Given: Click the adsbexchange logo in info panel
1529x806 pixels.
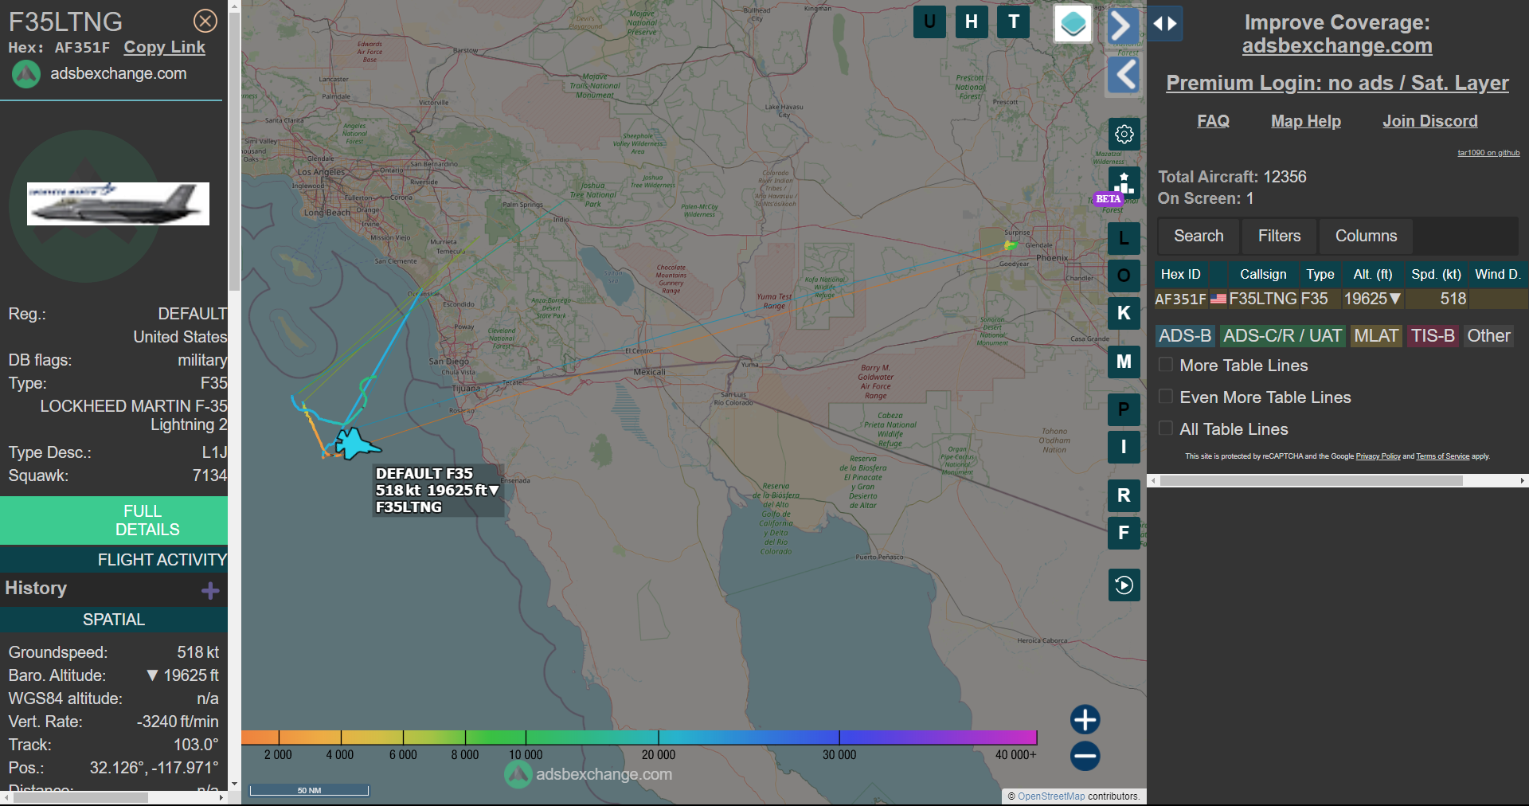Looking at the screenshot, I should pos(26,74).
